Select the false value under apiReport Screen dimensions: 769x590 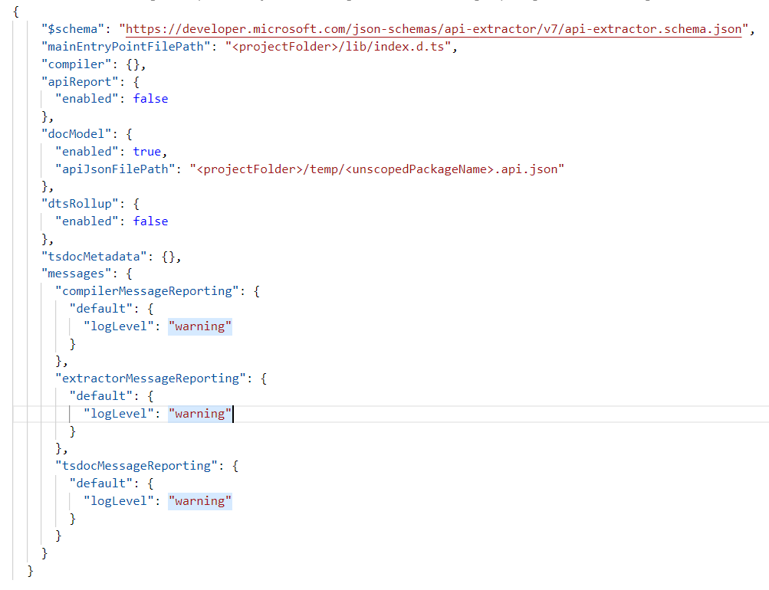tap(150, 99)
